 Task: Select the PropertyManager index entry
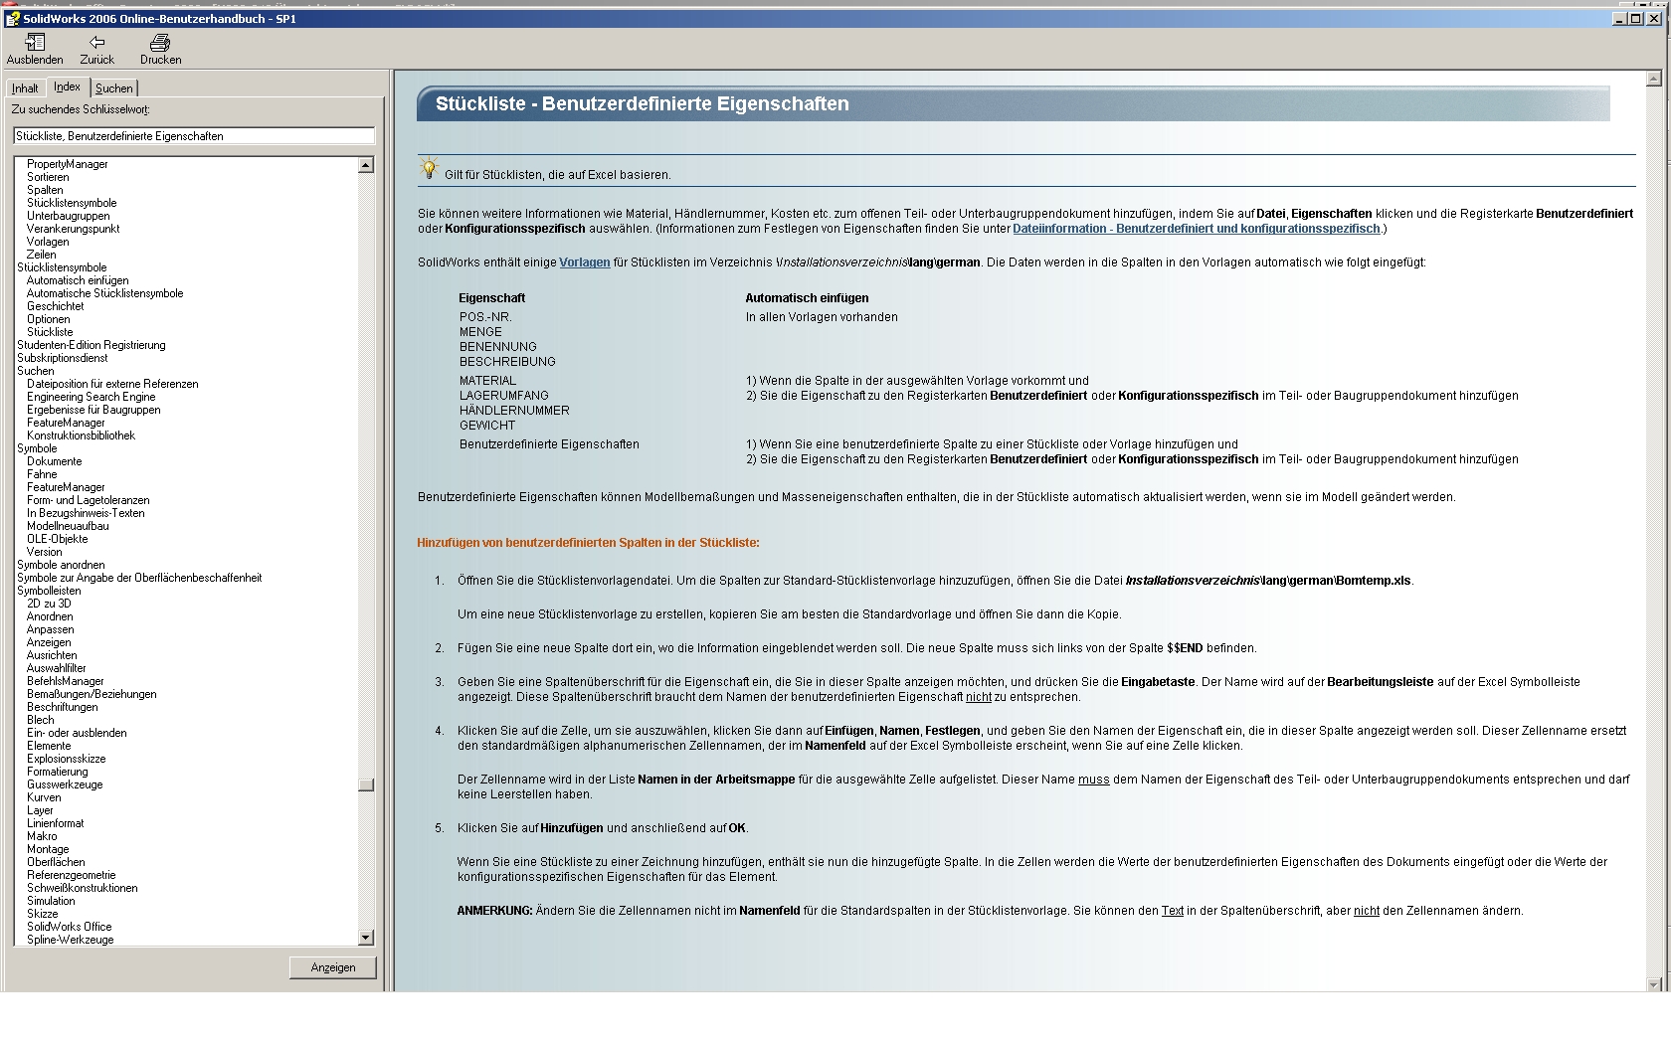click(68, 164)
